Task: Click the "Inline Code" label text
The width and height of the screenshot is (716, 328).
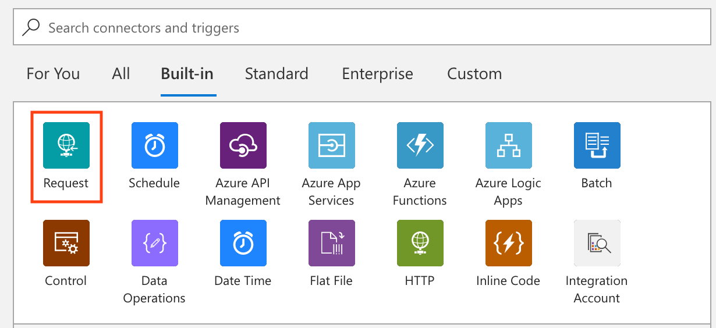Action: (508, 281)
